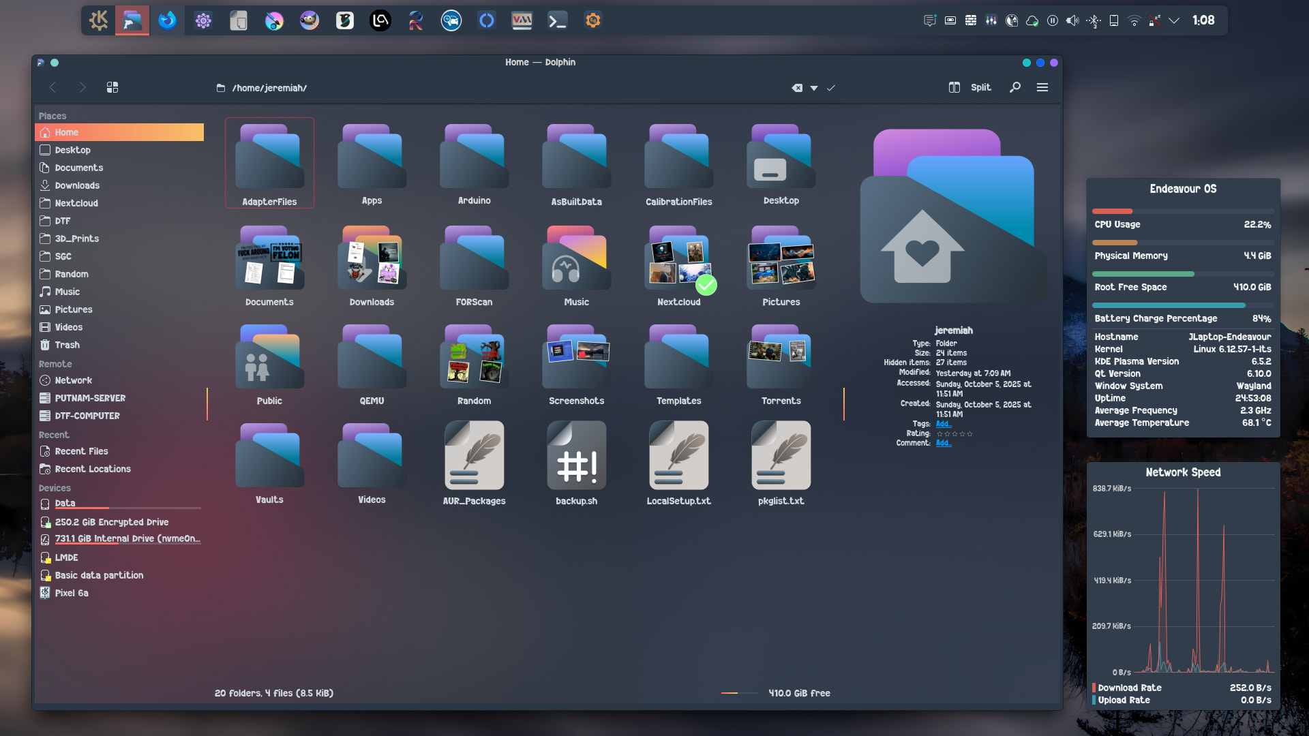Open search with the magnifier icon

coord(1015,87)
